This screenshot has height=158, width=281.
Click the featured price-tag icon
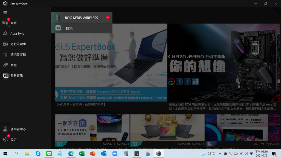pyautogui.click(x=5, y=65)
